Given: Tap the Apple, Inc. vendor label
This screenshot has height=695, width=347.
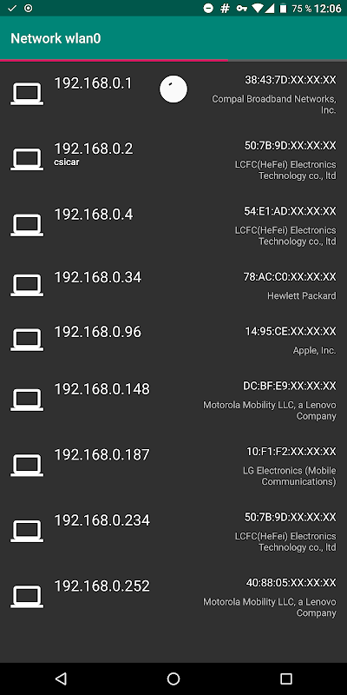Looking at the screenshot, I should (x=314, y=350).
